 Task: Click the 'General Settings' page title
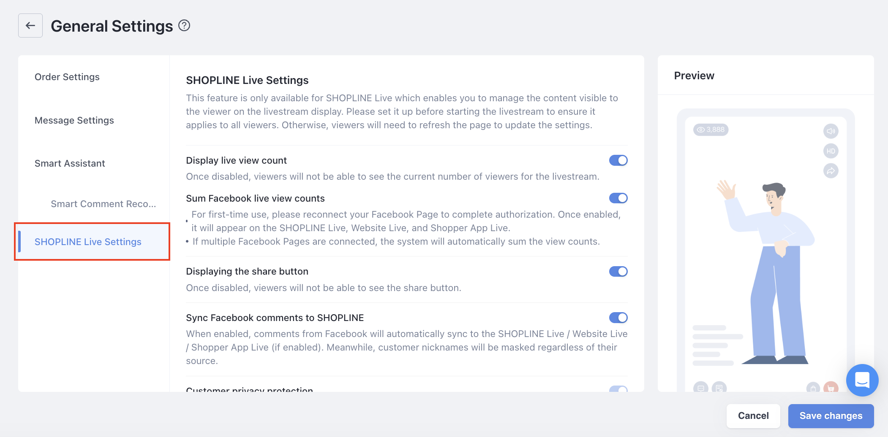[112, 26]
